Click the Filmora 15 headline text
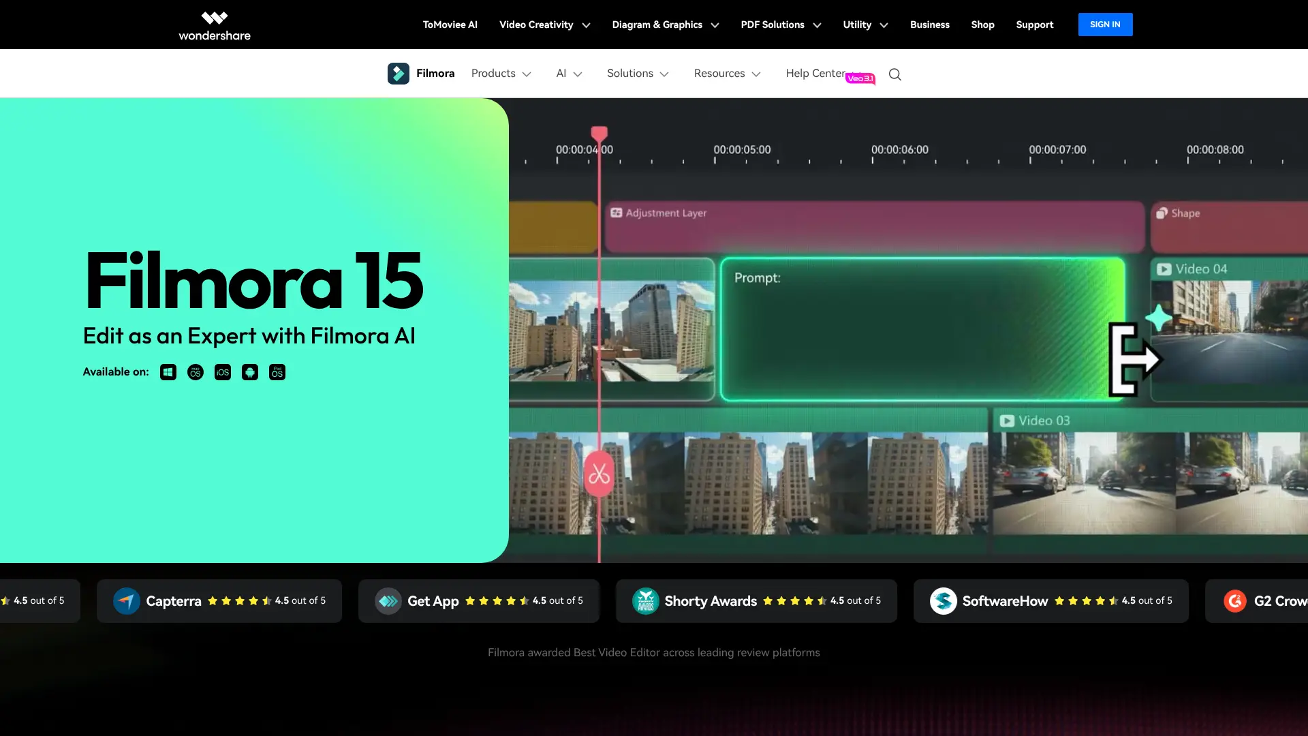 (253, 281)
